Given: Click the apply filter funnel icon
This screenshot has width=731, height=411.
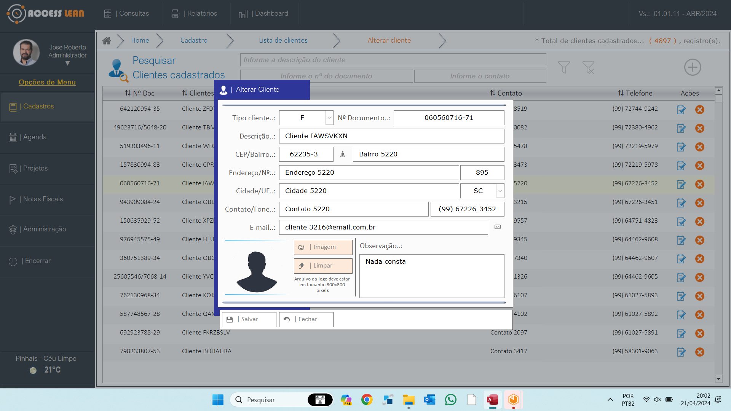Looking at the screenshot, I should (x=564, y=67).
